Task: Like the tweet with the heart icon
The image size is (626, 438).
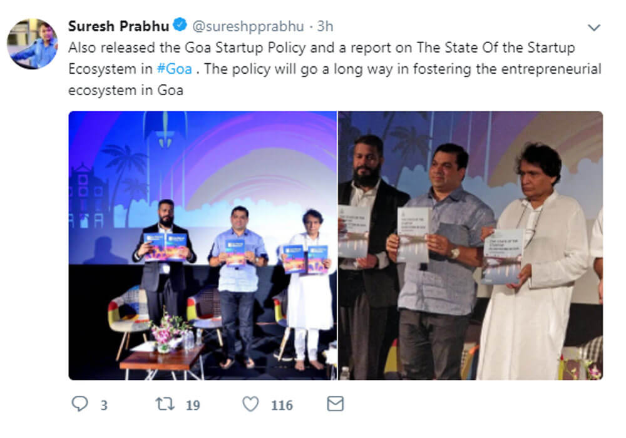Action: (x=250, y=404)
